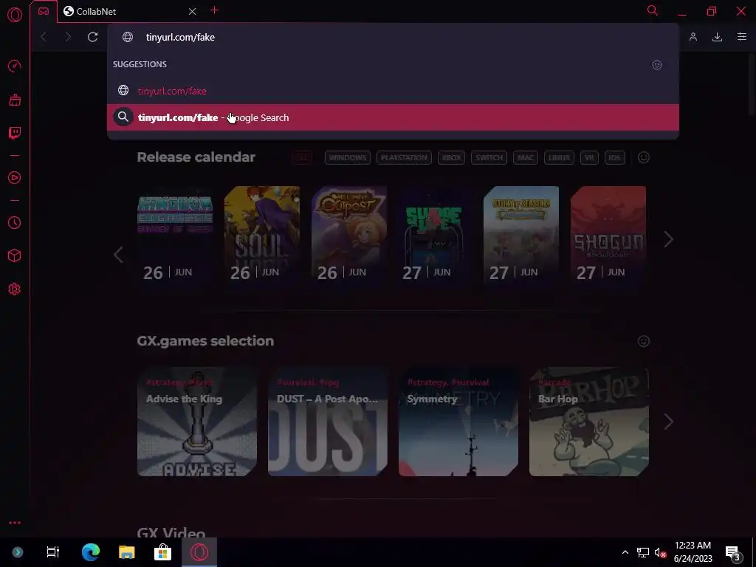Open Easy Setup sliders icon

coord(741,37)
